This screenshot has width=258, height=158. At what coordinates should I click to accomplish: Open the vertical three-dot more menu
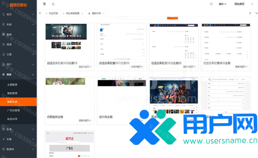click(x=252, y=4)
